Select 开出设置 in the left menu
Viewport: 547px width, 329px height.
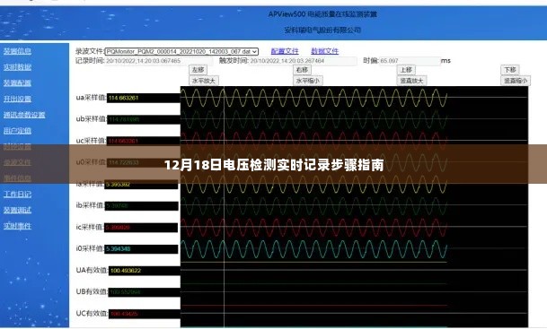(17, 99)
